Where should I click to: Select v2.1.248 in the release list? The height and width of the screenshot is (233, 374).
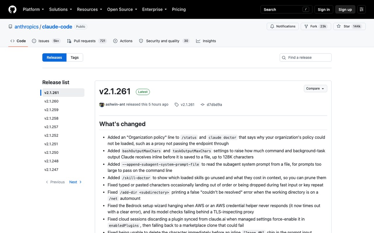point(63,161)
